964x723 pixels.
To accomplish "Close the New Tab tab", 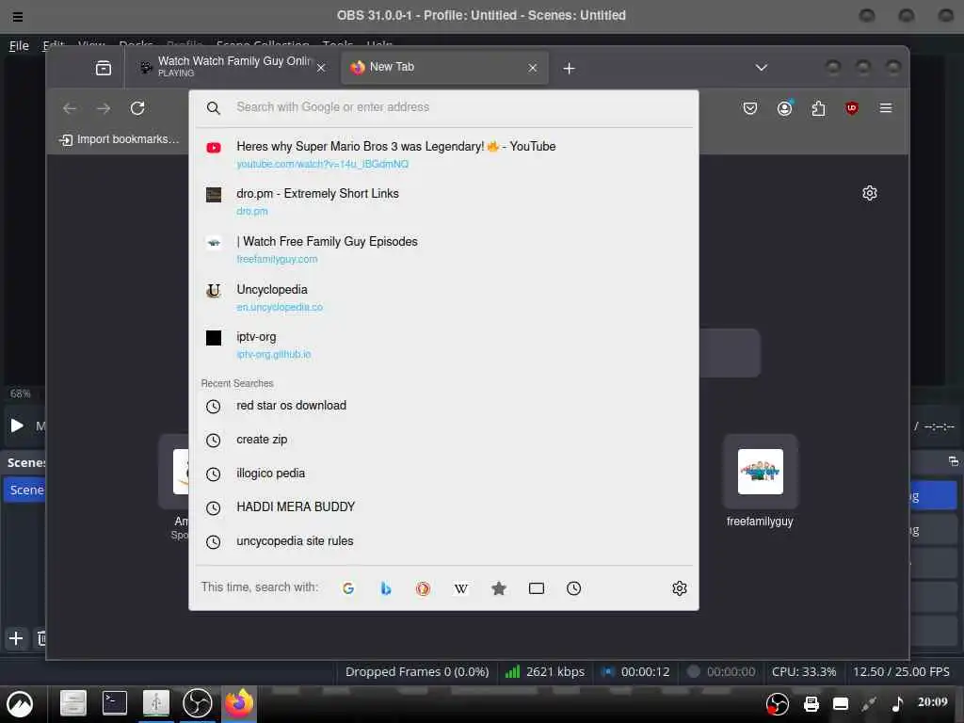I will click(533, 68).
